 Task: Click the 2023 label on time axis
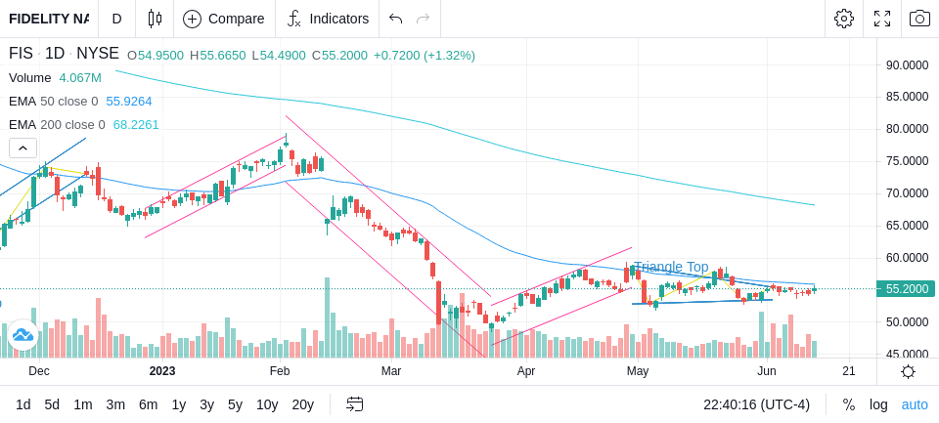(162, 371)
